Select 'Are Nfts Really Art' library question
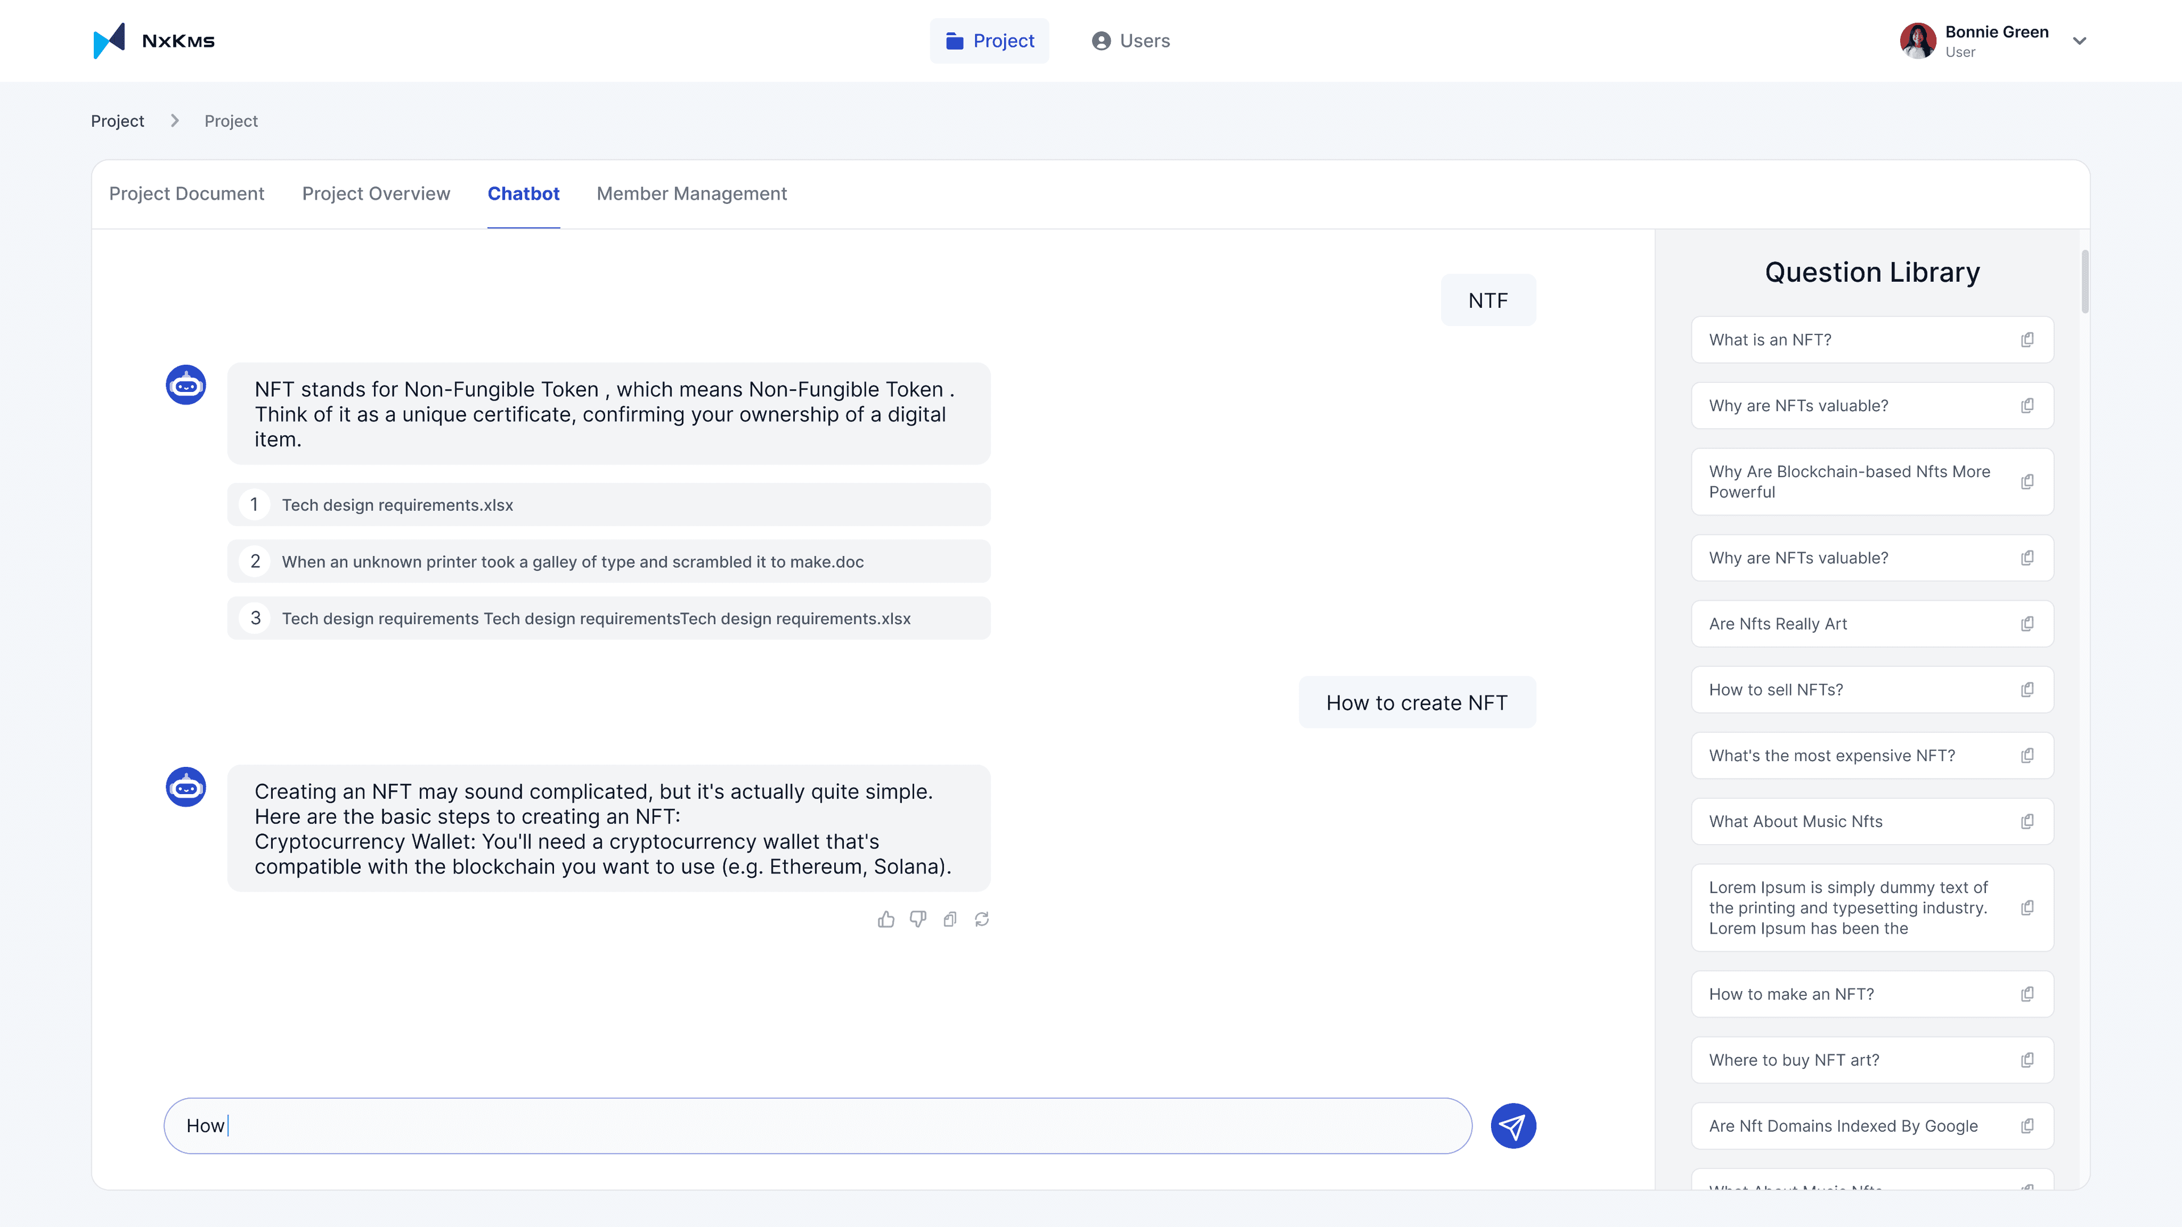 (1873, 624)
